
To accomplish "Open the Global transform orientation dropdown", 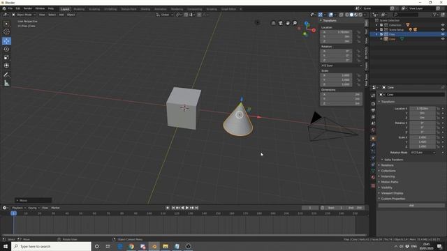I will click(x=165, y=15).
